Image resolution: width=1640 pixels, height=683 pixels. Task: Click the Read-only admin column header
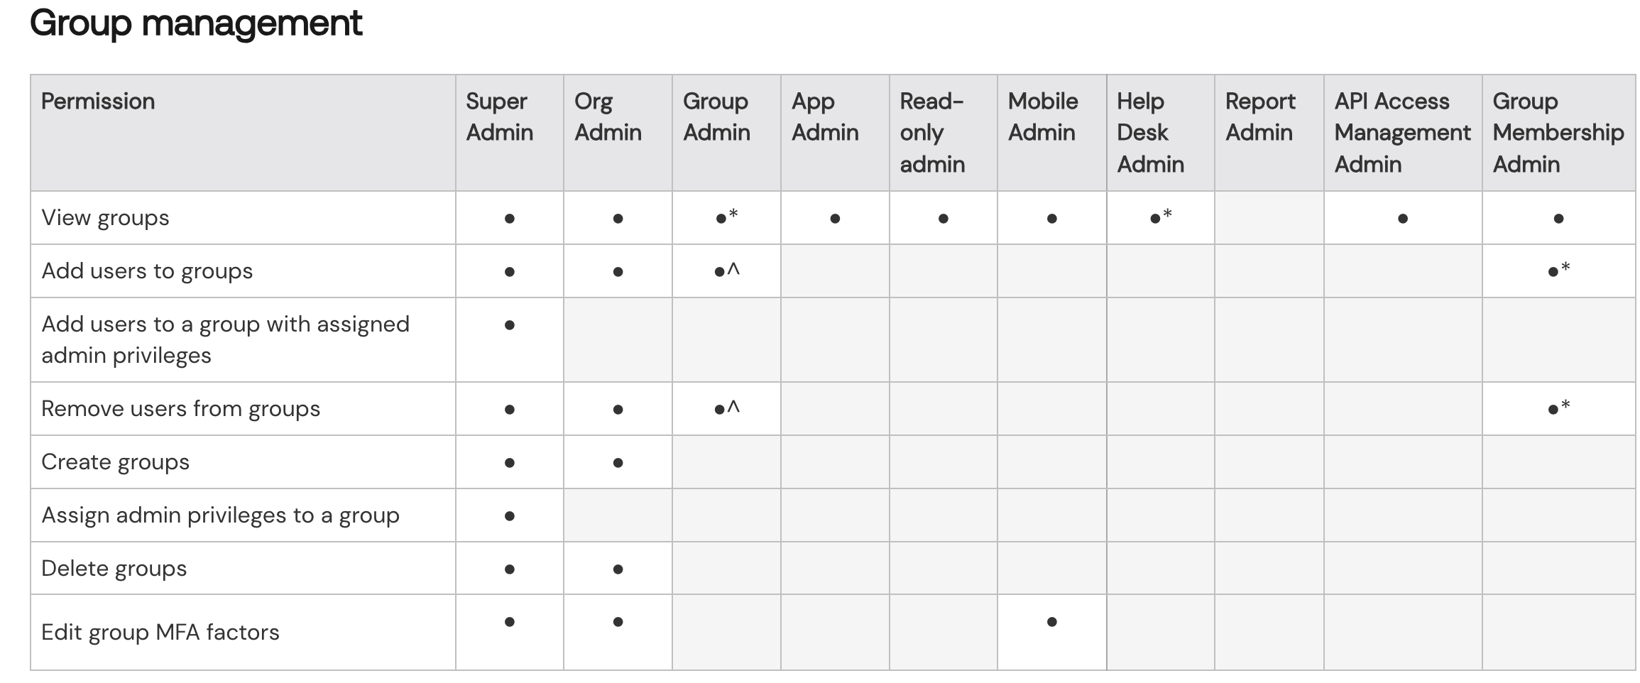pos(932,133)
